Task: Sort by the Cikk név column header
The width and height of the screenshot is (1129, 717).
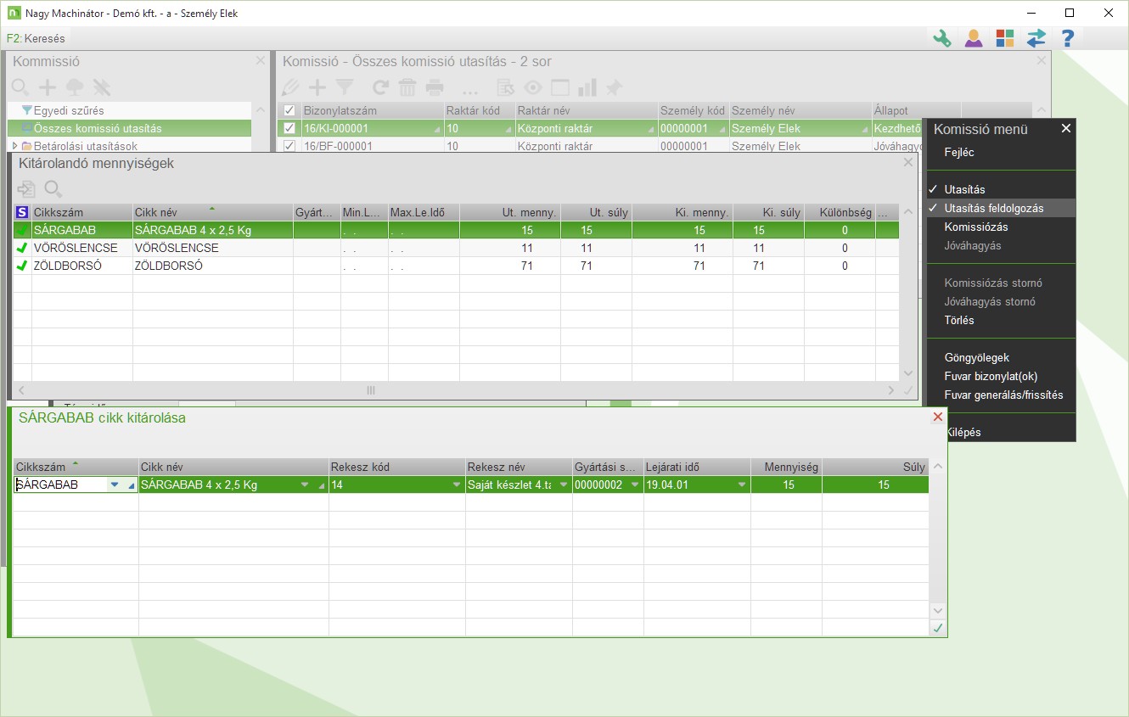Action: [x=212, y=212]
